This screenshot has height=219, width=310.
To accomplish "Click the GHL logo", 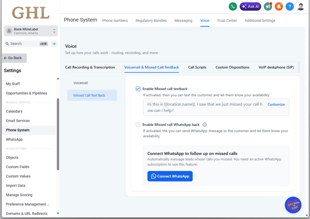I will [31, 13].
